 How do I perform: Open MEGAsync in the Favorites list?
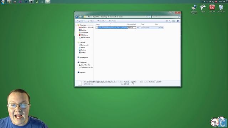83,35
